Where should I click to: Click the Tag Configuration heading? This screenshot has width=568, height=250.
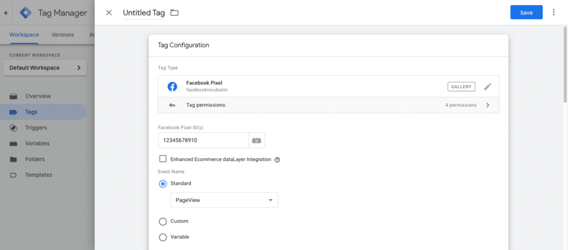[x=183, y=45]
